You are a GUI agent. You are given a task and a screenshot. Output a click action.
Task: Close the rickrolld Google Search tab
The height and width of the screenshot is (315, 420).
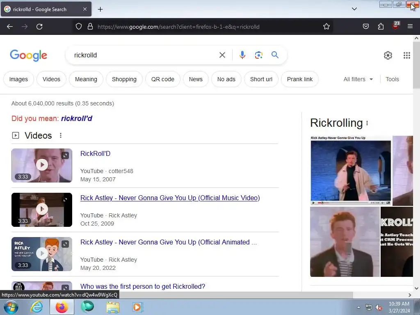pos(84,9)
